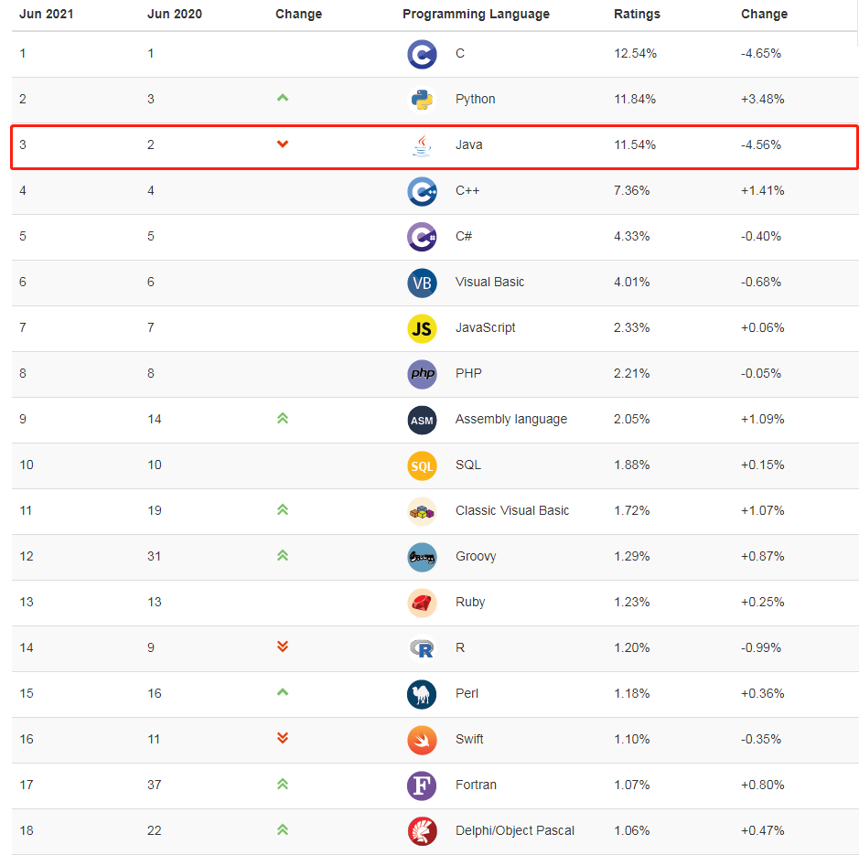859x855 pixels.
Task: Click the Fortran purple F icon
Action: (422, 786)
